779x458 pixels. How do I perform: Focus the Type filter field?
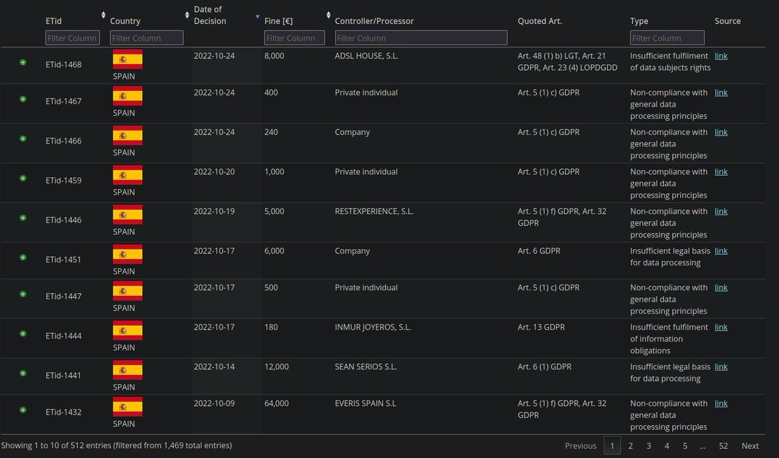coord(667,38)
